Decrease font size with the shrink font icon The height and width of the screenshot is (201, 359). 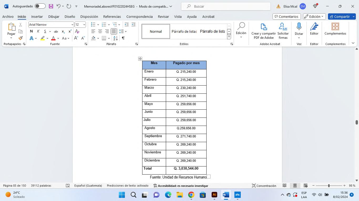click(83, 38)
